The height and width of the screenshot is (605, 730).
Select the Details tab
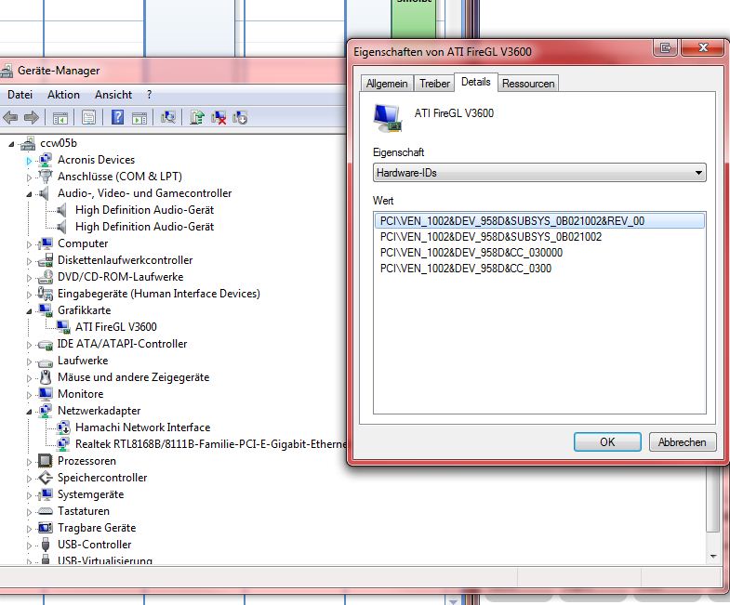[x=476, y=82]
